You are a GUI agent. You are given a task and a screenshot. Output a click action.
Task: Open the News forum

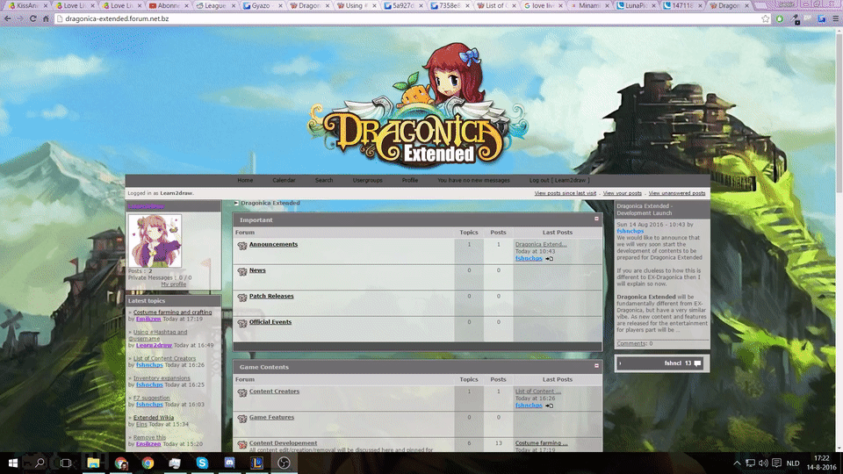click(257, 270)
